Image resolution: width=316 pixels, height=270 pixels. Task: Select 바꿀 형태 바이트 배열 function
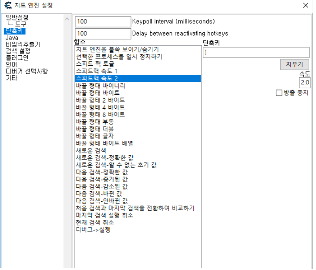tap(139, 144)
